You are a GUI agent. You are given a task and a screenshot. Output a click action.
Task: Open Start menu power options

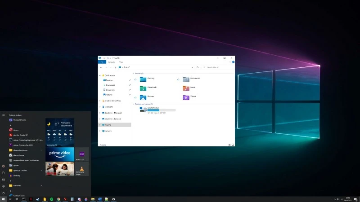(4, 193)
